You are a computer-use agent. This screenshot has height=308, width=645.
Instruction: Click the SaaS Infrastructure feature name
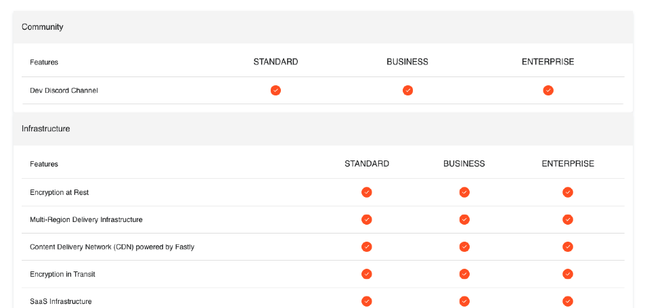tap(60, 301)
